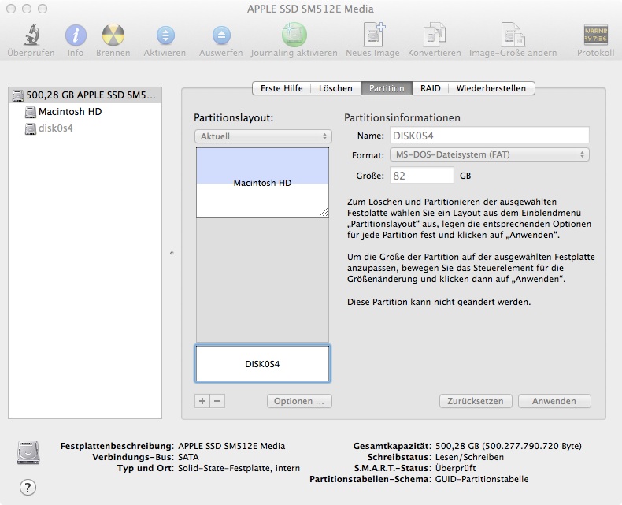The width and height of the screenshot is (622, 505).
Task: Open the Partitionslayout Aktuell dropdown
Action: pyautogui.click(x=263, y=136)
